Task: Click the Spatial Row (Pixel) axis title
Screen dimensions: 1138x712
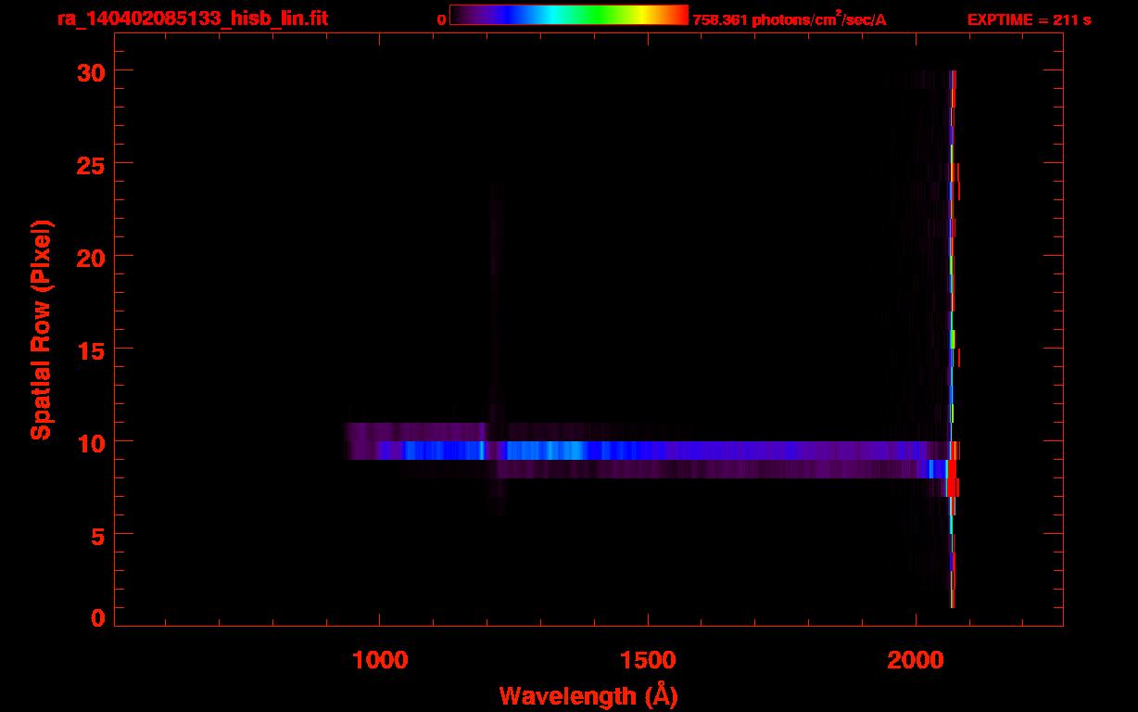Action: 41,330
